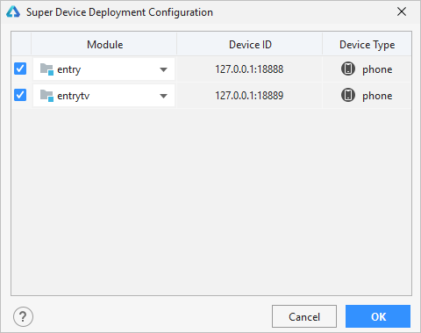The image size is (421, 333).
Task: Click the DevEco Studio logo icon
Action: pyautogui.click(x=13, y=12)
